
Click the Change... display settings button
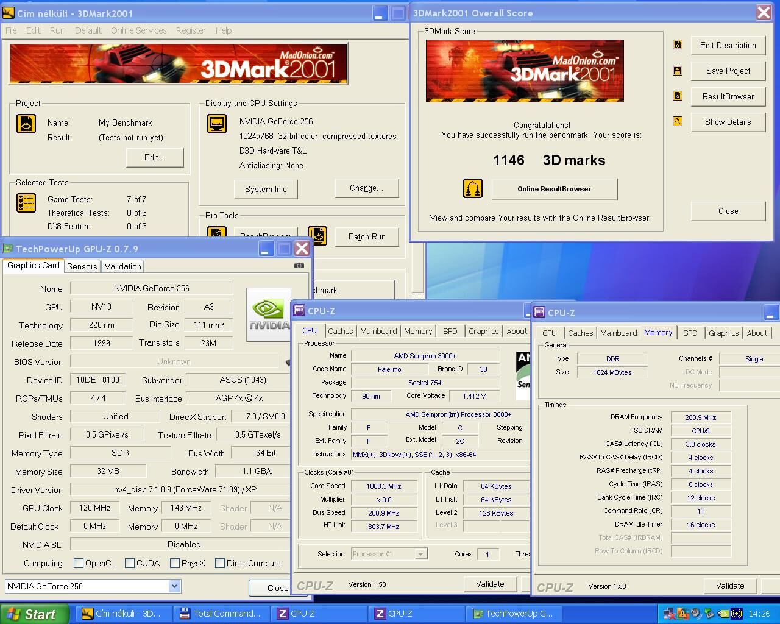pyautogui.click(x=366, y=188)
